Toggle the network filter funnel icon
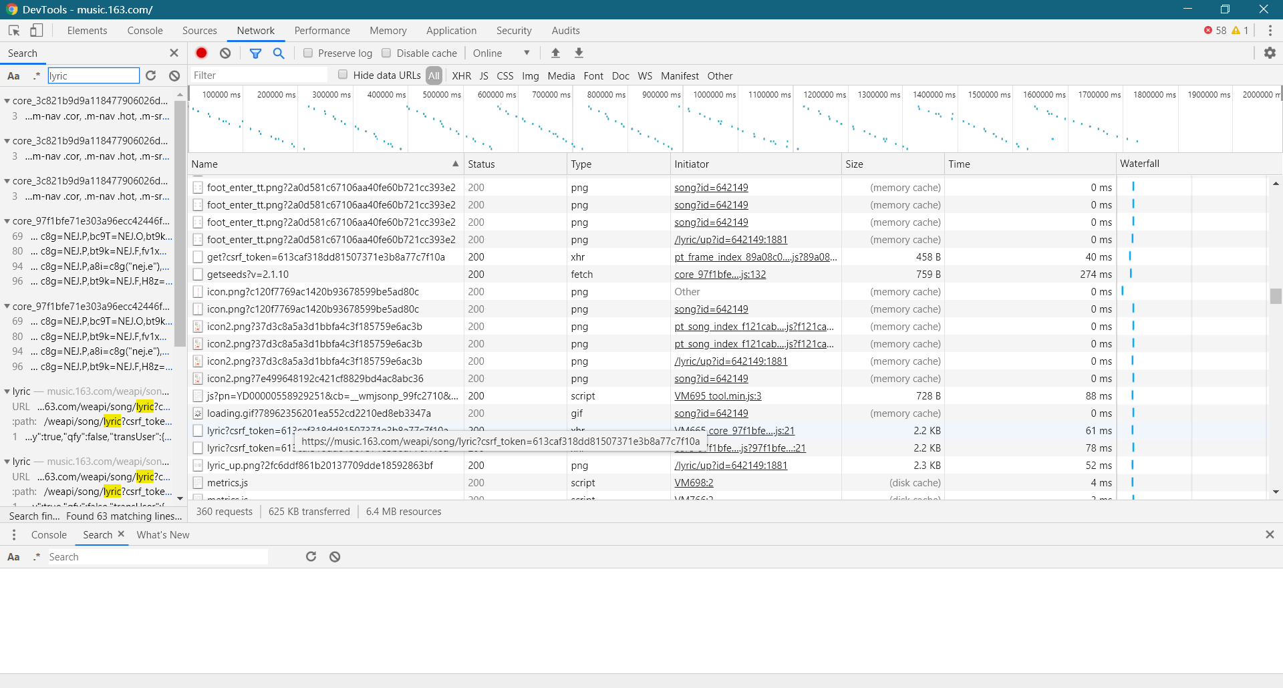 point(255,53)
